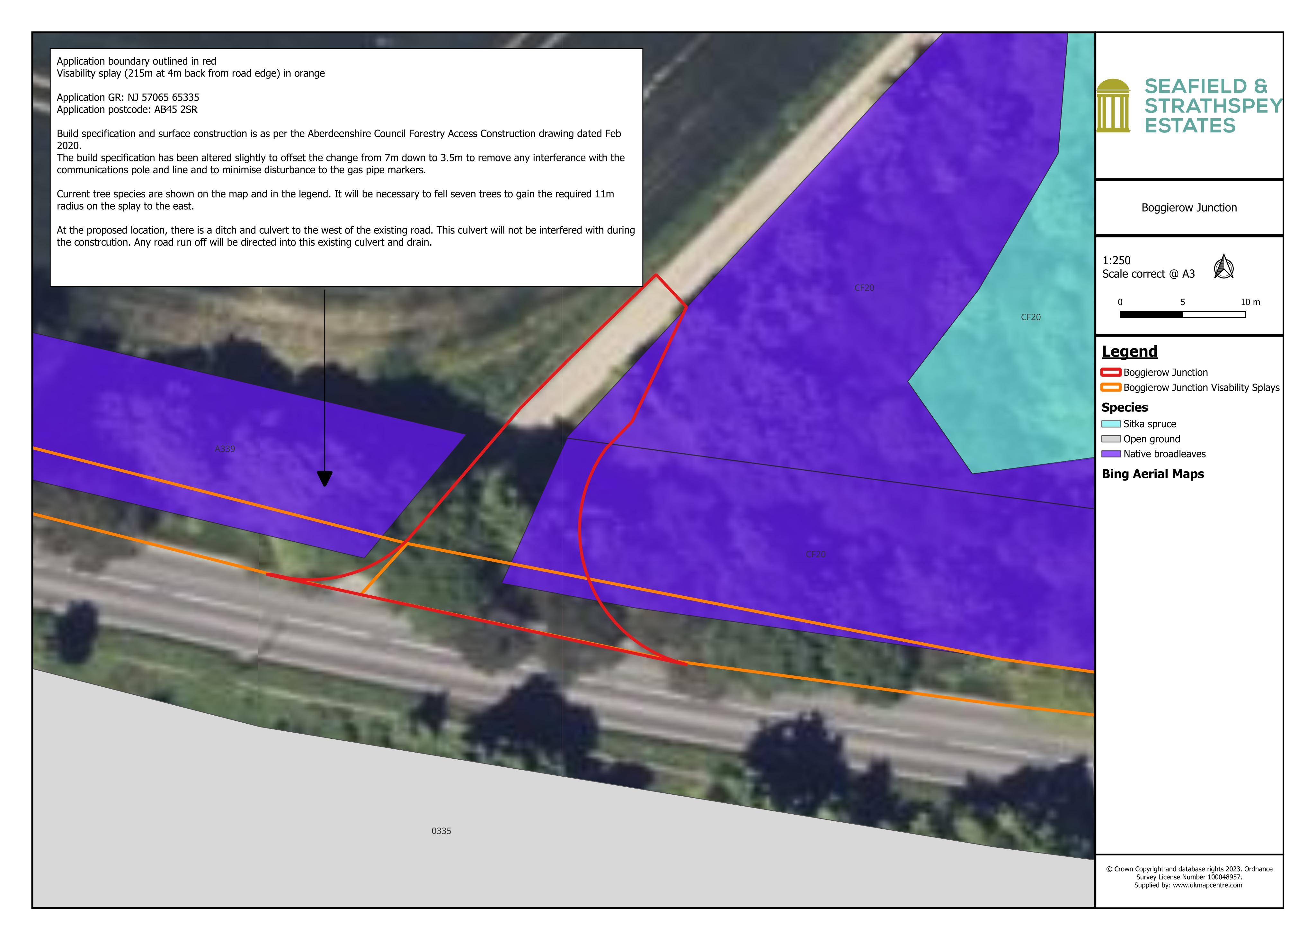Click the Sitka spruce legend swatch
The image size is (1316, 931).
pyautogui.click(x=1111, y=424)
